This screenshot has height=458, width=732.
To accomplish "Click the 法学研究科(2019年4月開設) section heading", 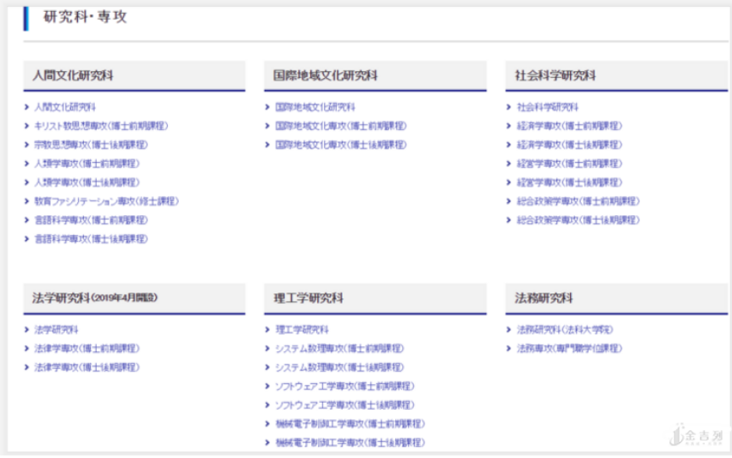I will click(x=96, y=299).
